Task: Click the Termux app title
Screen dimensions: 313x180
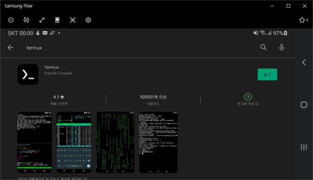Action: (52, 67)
